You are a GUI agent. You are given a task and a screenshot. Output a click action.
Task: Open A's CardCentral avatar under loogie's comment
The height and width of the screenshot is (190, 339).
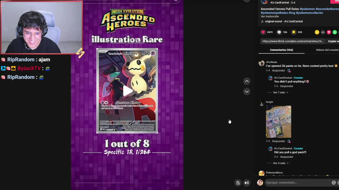[270, 149]
